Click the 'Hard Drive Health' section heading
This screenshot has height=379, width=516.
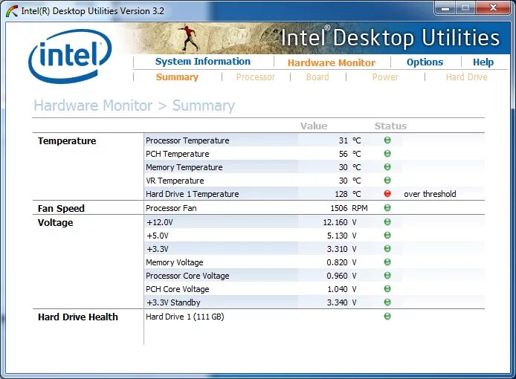[78, 317]
